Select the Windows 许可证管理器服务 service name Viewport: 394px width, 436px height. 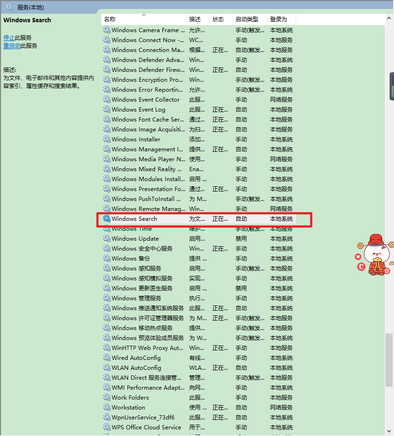click(148, 318)
